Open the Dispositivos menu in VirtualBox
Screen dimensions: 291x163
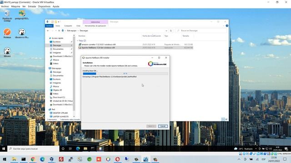coord(44,6)
